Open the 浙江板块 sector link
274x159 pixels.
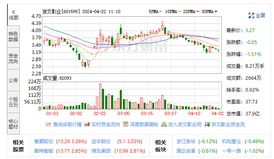[186, 142]
